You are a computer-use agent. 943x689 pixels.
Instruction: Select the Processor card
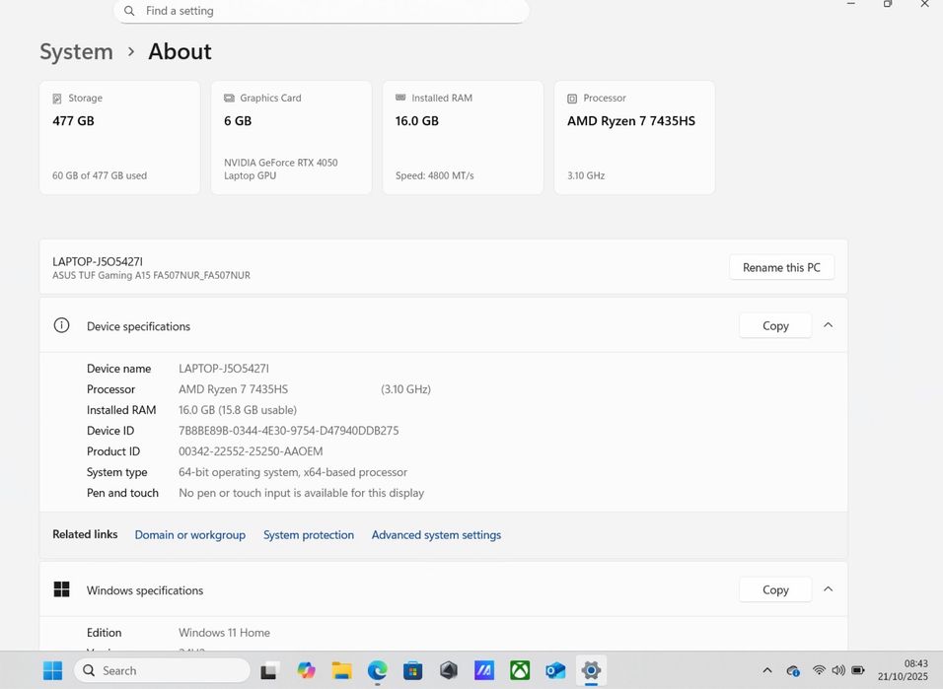pyautogui.click(x=634, y=138)
